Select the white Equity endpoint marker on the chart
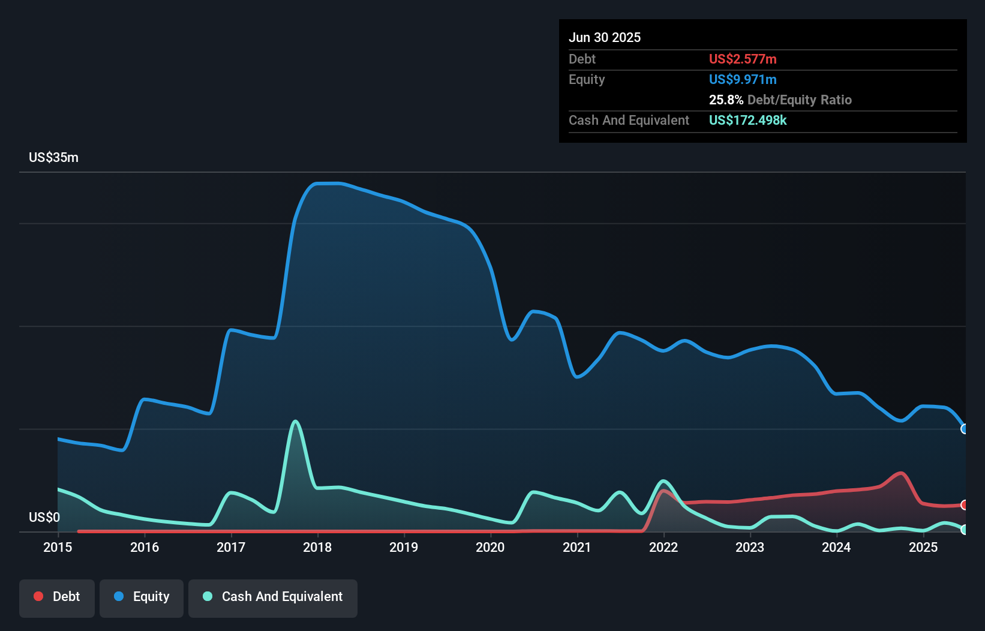The width and height of the screenshot is (985, 631). (964, 429)
